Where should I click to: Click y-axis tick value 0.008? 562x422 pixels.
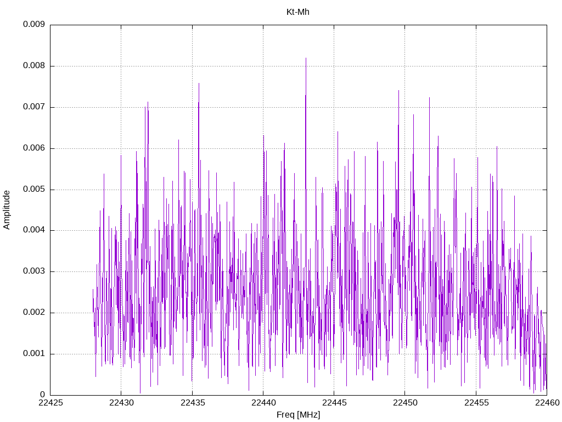[34, 66]
